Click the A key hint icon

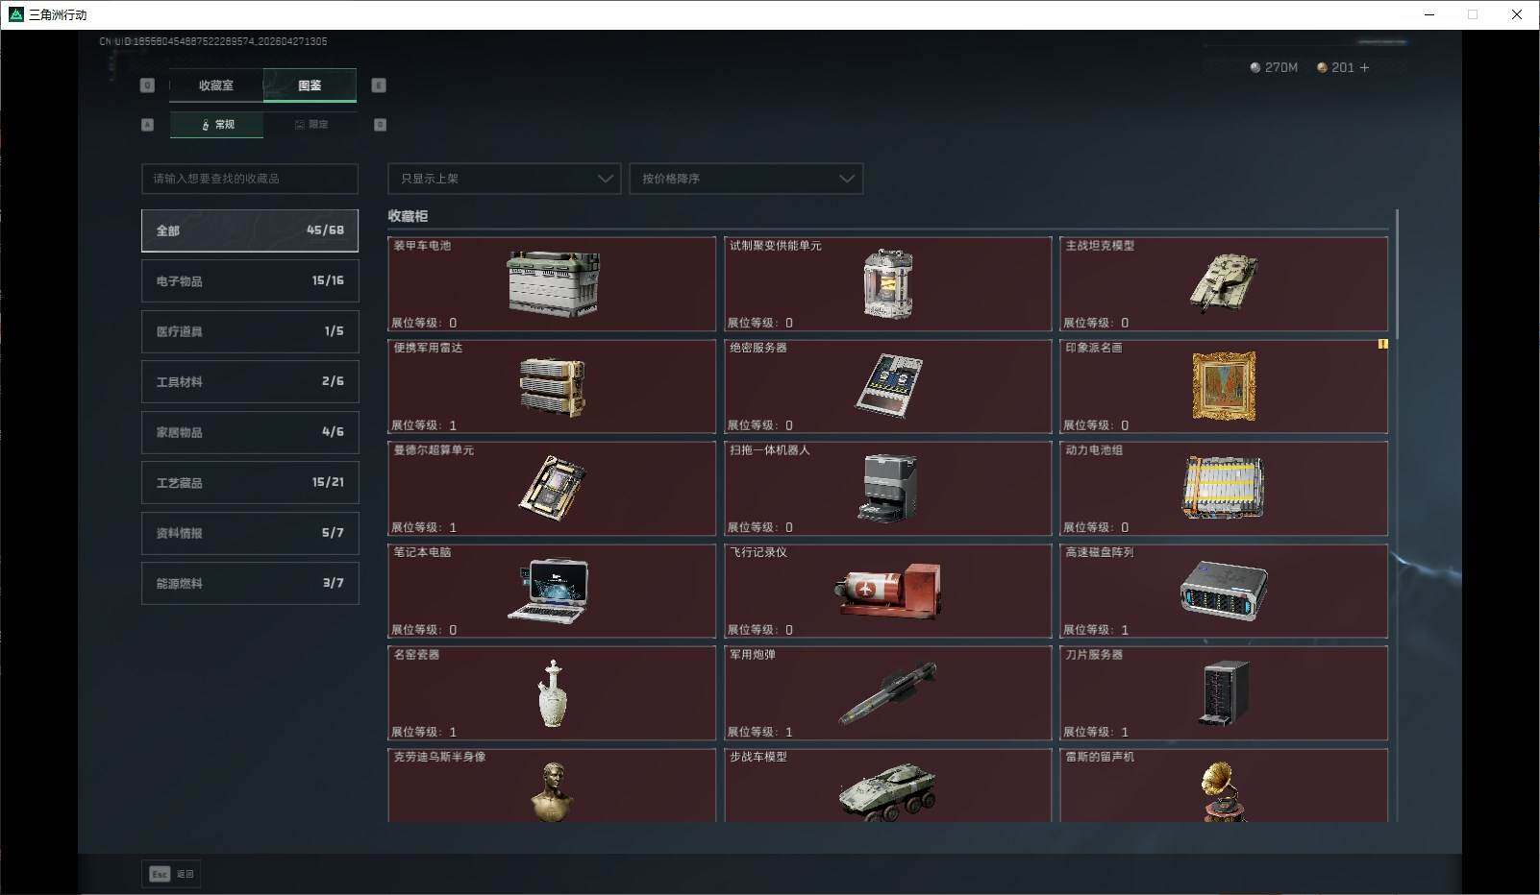pos(147,125)
